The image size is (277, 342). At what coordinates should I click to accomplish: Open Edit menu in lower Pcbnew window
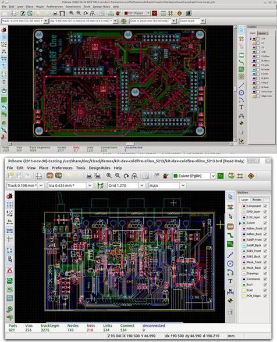point(20,168)
